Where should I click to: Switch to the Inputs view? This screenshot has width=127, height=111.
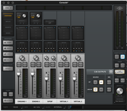[8, 22]
